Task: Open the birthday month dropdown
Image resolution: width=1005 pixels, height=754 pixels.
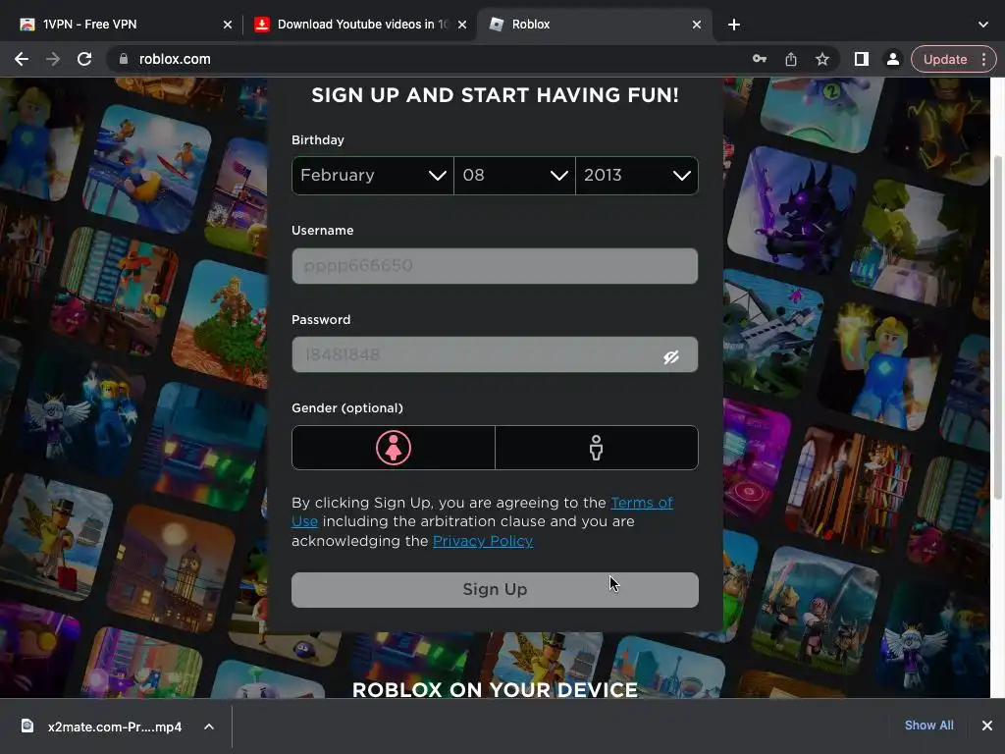Action: [372, 175]
